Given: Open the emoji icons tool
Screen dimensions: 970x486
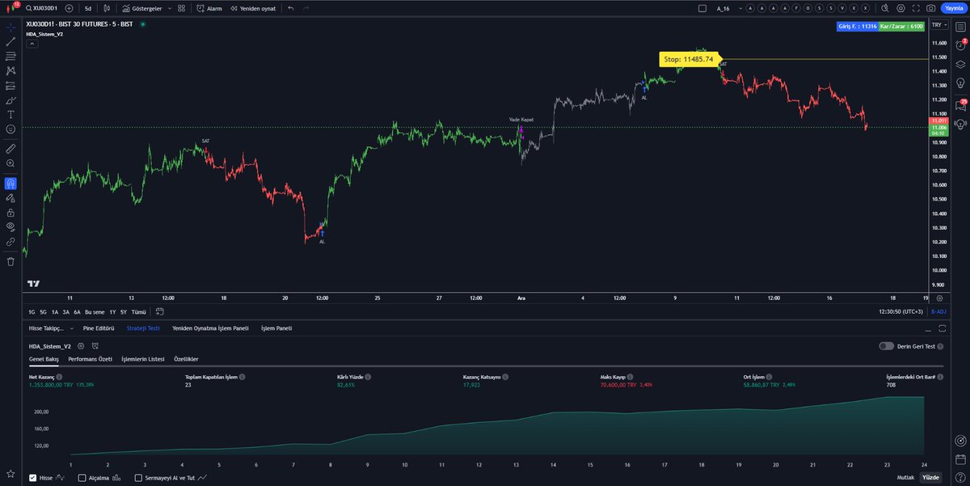Looking at the screenshot, I should click(x=11, y=129).
